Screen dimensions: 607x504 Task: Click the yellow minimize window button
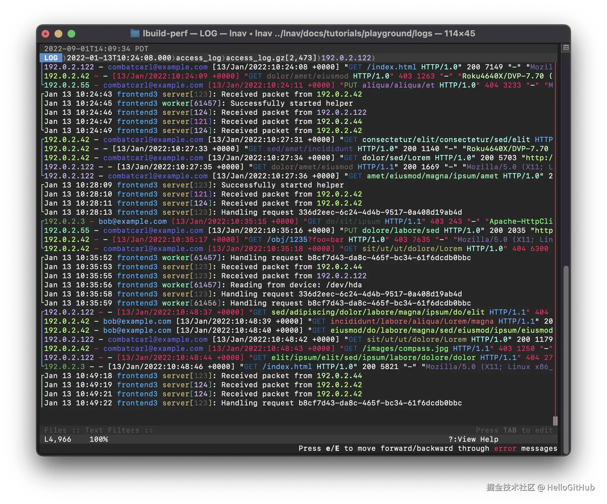point(58,34)
